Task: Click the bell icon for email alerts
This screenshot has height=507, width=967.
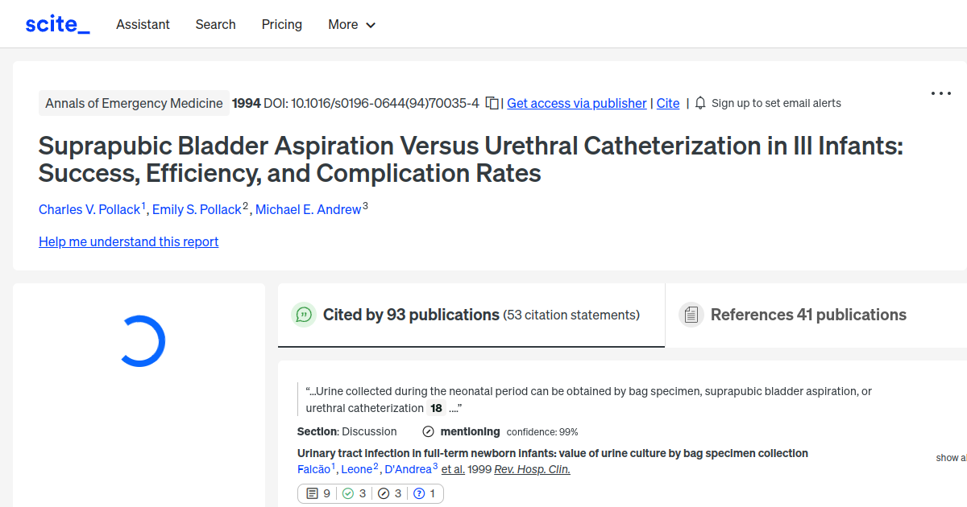Action: pos(700,103)
